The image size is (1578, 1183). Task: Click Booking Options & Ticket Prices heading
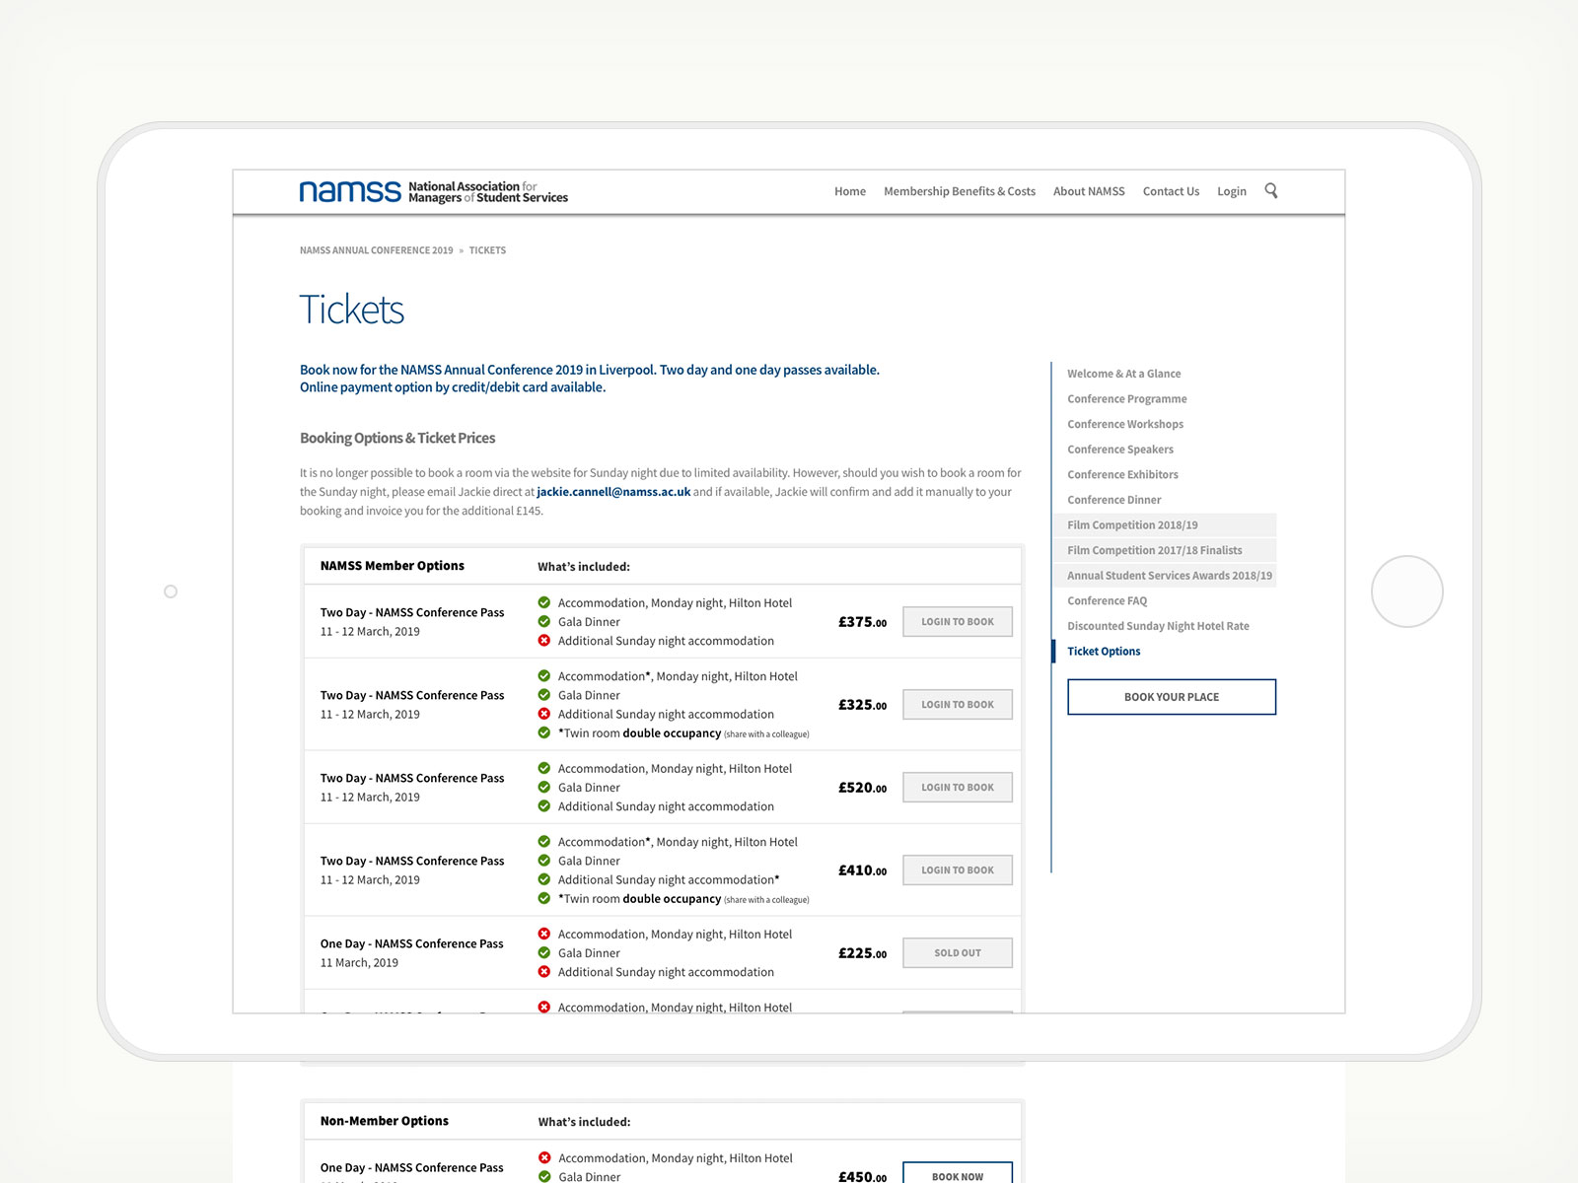(397, 438)
